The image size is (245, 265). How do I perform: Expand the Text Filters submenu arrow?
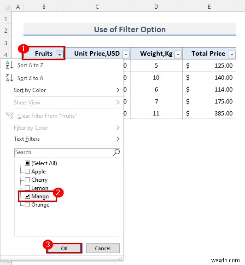click(118, 139)
